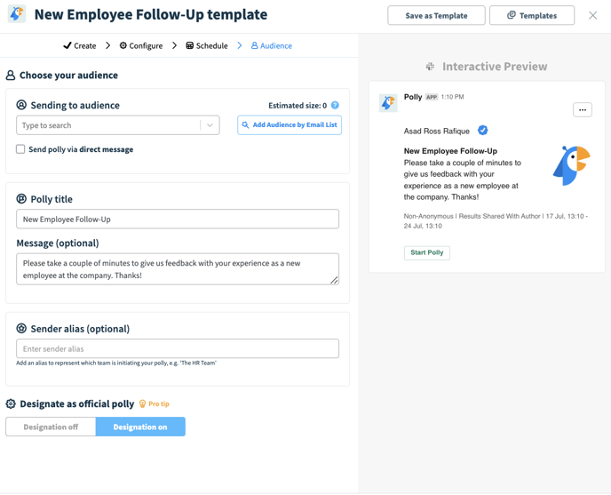Click the help icon next to Estimated size
Image resolution: width=611 pixels, height=495 pixels.
[x=335, y=106]
